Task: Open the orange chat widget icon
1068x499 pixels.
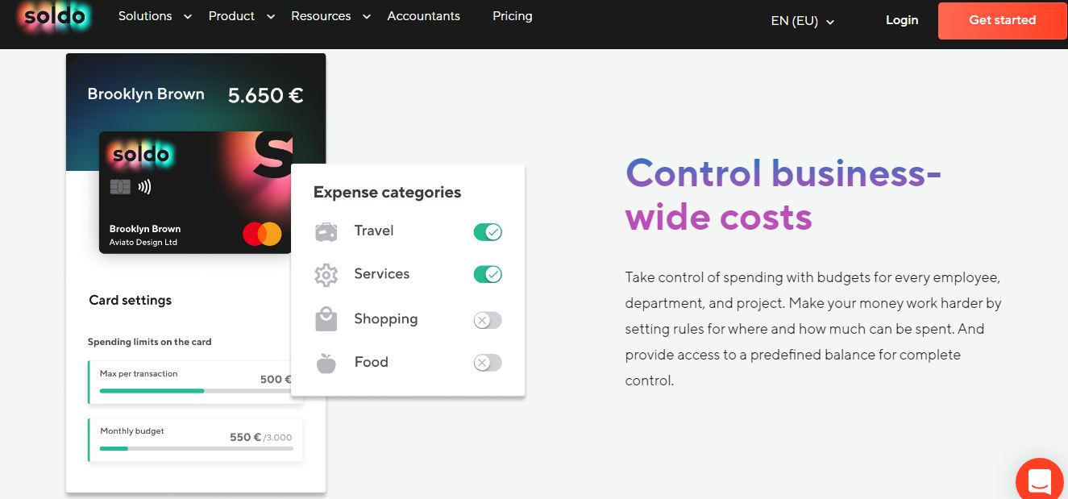Action: point(1041,482)
